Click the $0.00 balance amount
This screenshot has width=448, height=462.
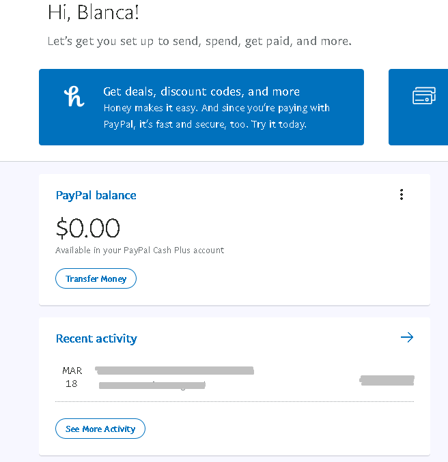click(87, 228)
